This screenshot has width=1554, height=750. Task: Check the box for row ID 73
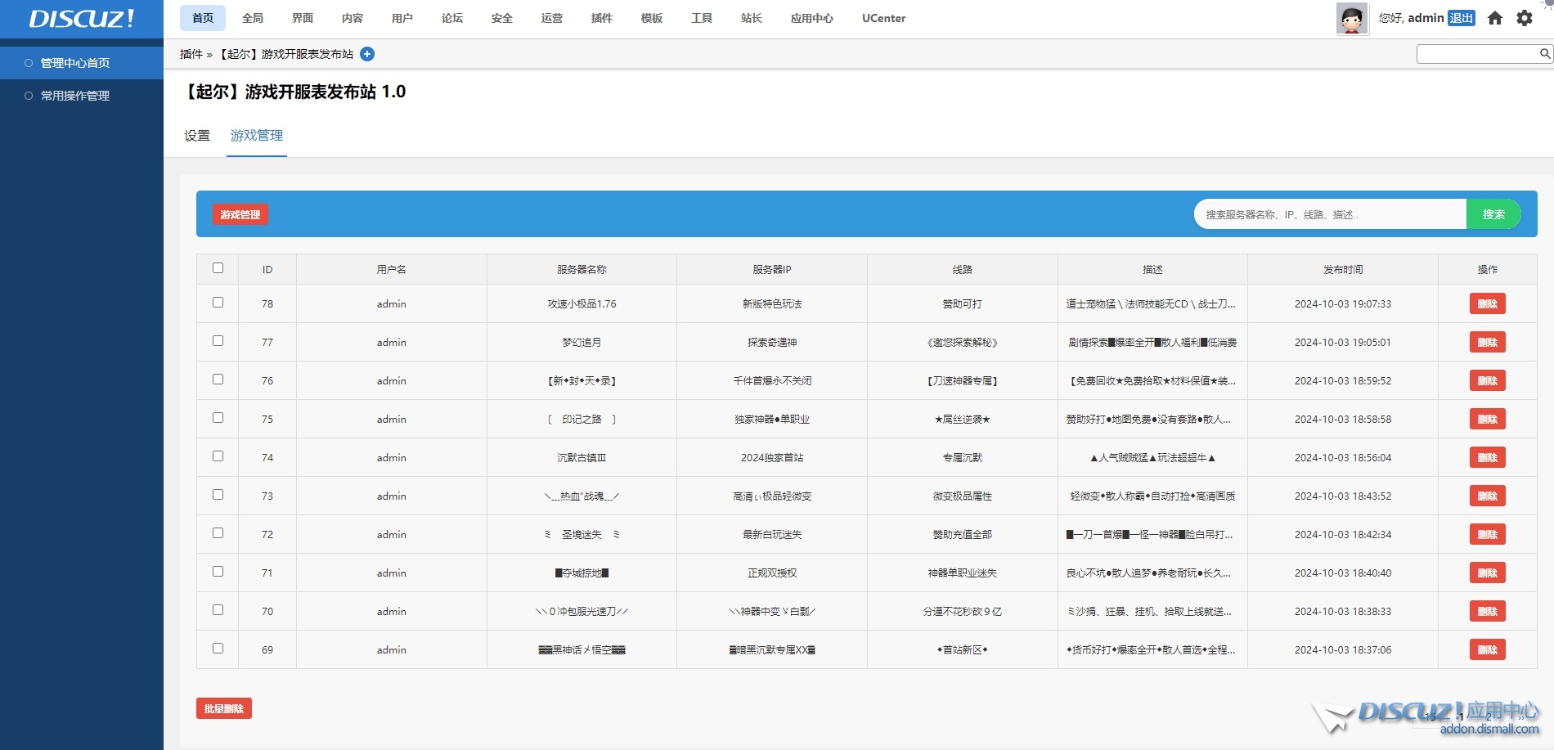pos(218,494)
